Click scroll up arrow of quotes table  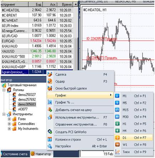[x=76, y=5]
